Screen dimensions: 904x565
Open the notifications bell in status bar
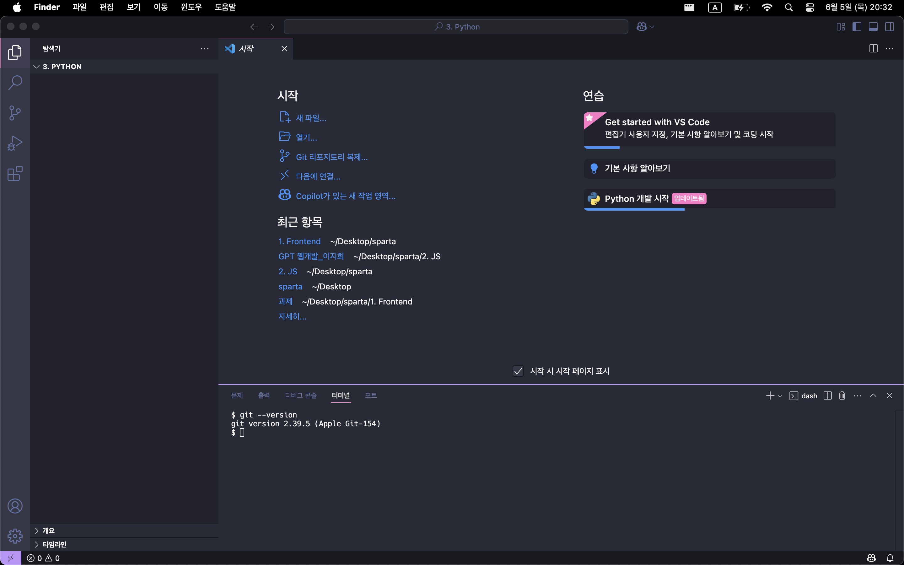pyautogui.click(x=890, y=558)
